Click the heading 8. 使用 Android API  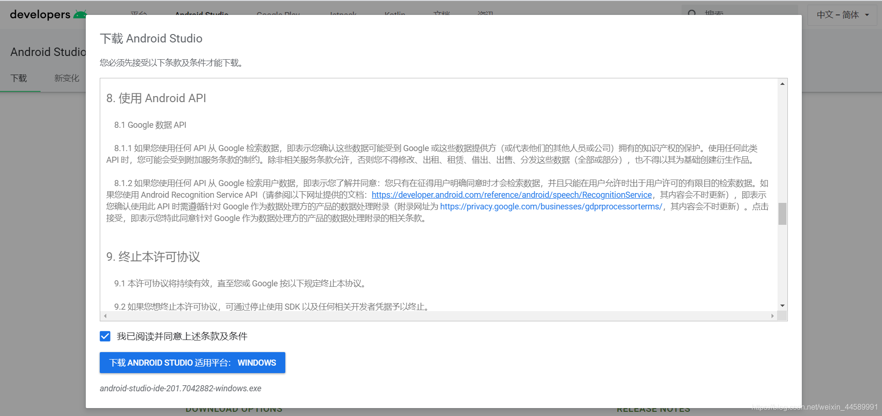pos(156,98)
